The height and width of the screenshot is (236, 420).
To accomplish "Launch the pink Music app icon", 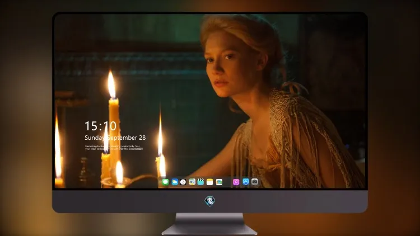I will point(236,182).
